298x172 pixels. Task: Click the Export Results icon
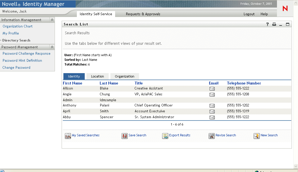tap(165, 136)
